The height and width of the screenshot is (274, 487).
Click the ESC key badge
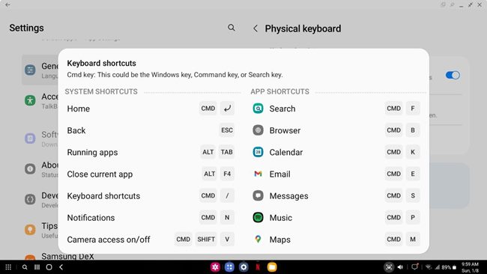(227, 130)
